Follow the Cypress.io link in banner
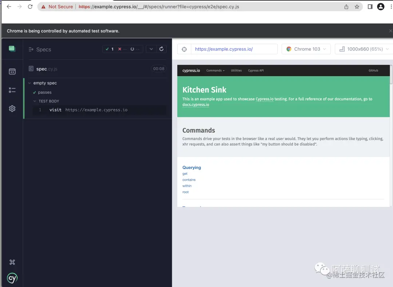Image resolution: width=393 pixels, height=287 pixels. point(265,99)
